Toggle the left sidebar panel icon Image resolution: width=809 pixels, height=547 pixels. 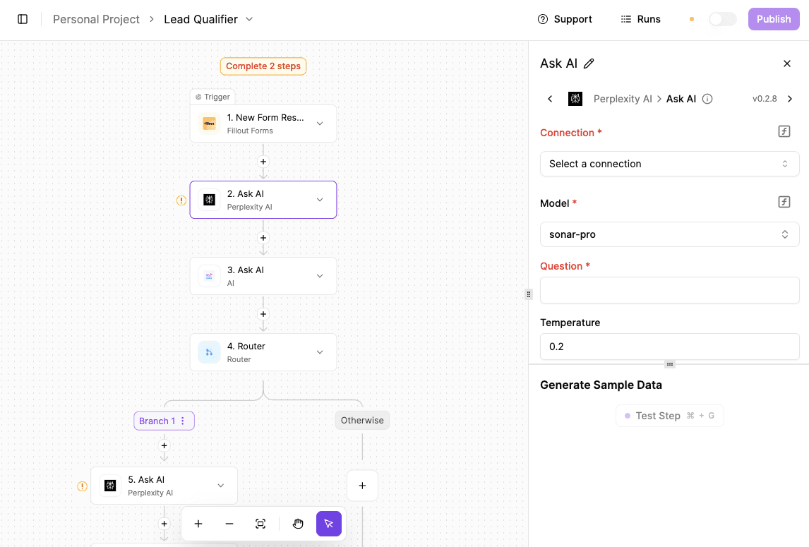(x=23, y=19)
